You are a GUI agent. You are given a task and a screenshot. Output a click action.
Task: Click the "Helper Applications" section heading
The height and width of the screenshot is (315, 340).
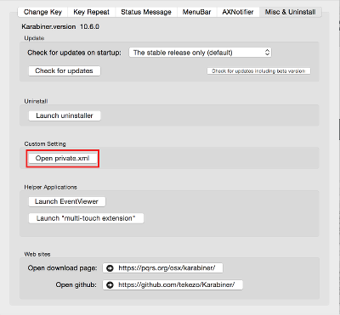[x=50, y=187]
